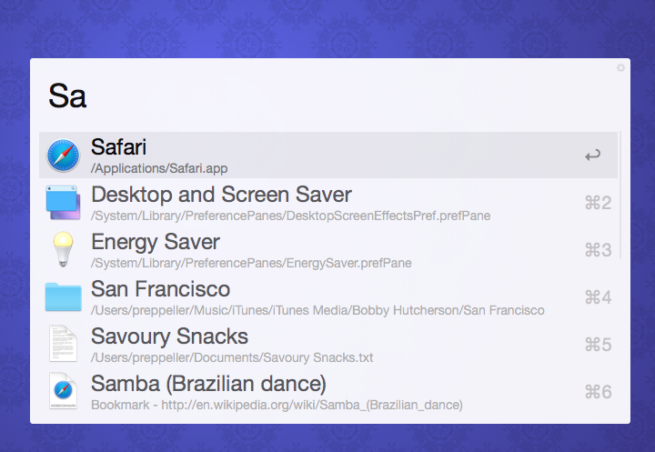The width and height of the screenshot is (655, 452).
Task: Click the search field containing "Sa"
Action: [327, 95]
